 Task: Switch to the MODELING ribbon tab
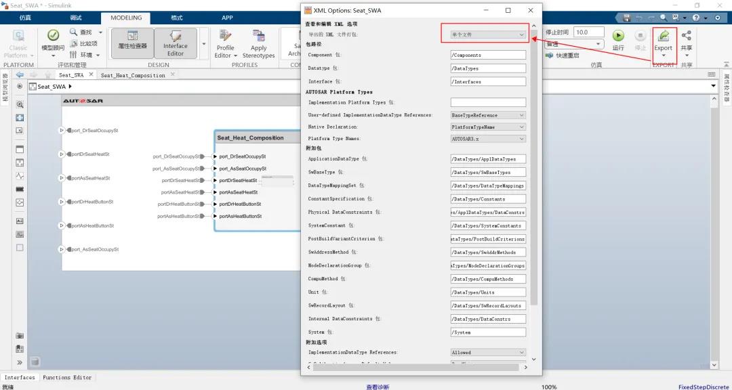pos(126,18)
